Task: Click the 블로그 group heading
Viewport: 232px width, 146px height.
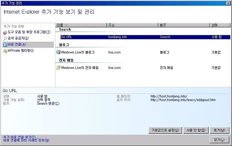Action: (x=64, y=45)
